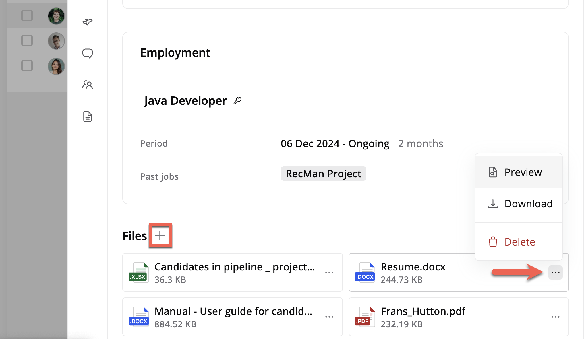
Task: Open the chat bubble sidebar icon
Action: (88, 53)
